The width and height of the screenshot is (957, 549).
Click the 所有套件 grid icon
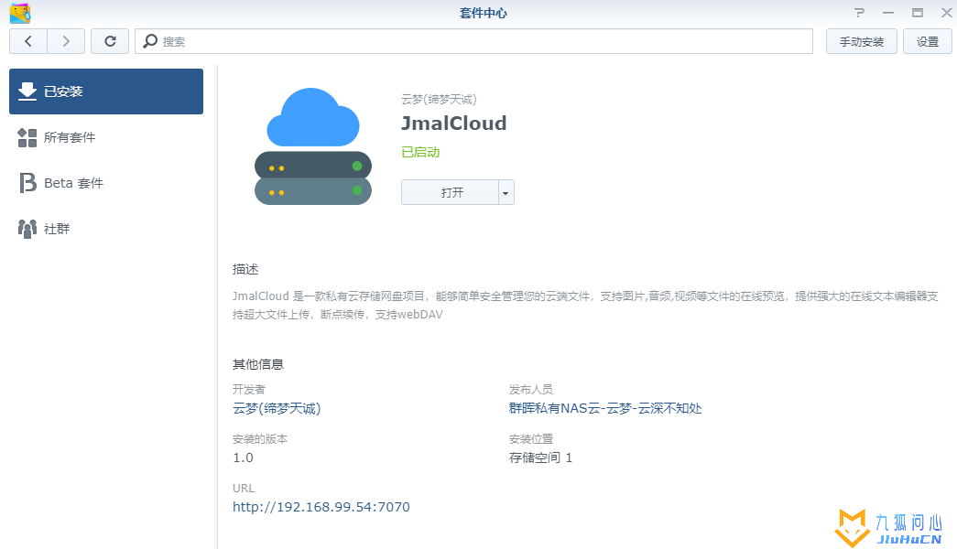27,137
